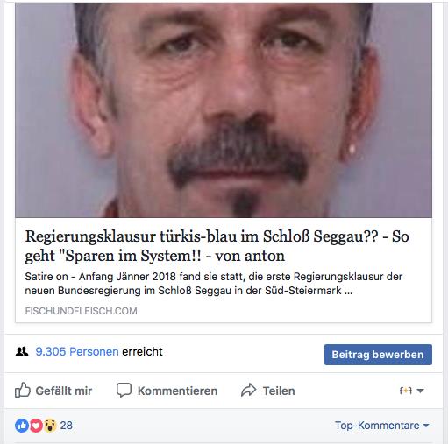
Task: Click the share arrow icon
Action: [x=248, y=391]
